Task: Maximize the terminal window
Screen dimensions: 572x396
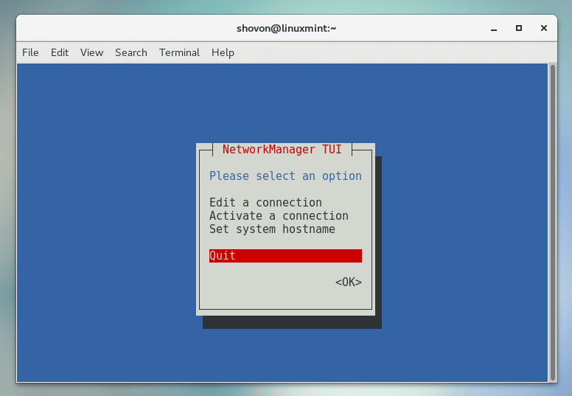Action: (519, 28)
